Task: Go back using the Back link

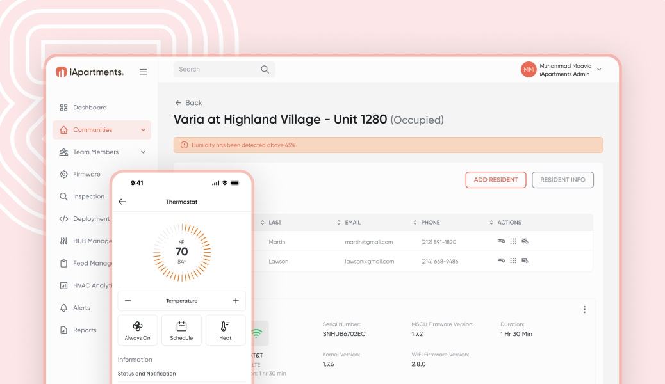Action: [189, 102]
